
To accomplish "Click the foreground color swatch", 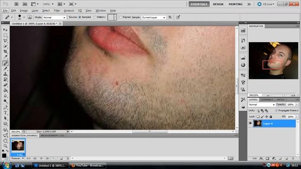I will pyautogui.click(x=4, y=155).
